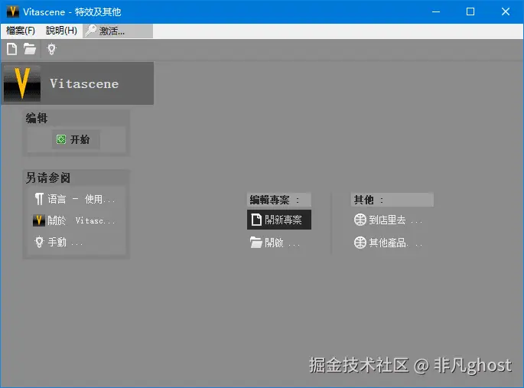Click the new document toolbar icon
Viewport: 524px width, 388px height.
pos(11,49)
